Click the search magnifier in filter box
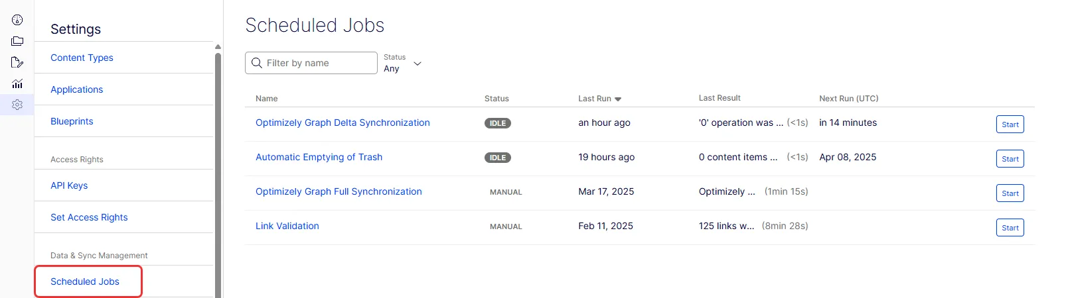The height and width of the screenshot is (298, 1066). click(x=257, y=63)
